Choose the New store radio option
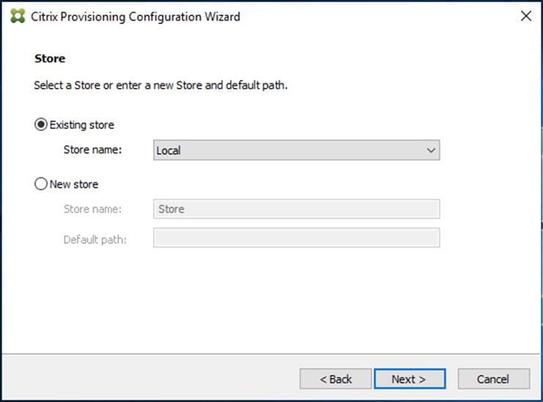This screenshot has width=543, height=402. click(x=41, y=184)
